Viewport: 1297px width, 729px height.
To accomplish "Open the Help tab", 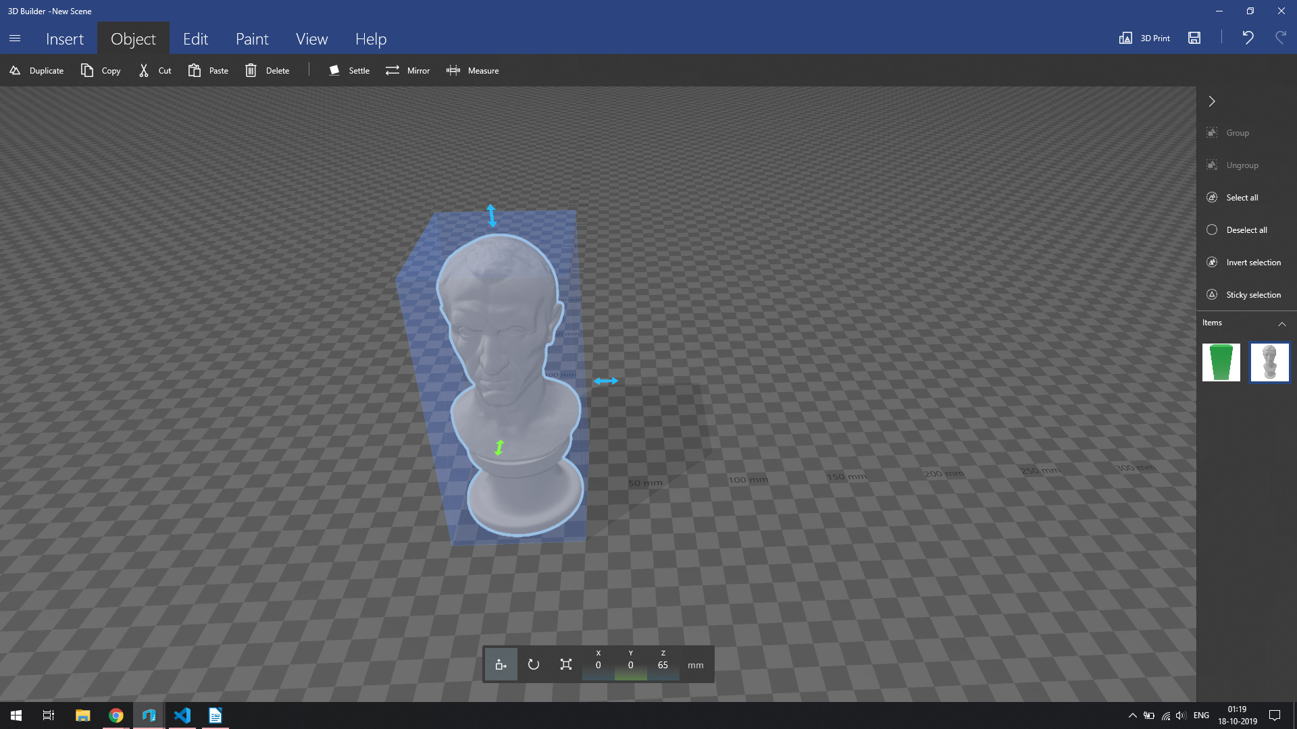I will coord(371,38).
